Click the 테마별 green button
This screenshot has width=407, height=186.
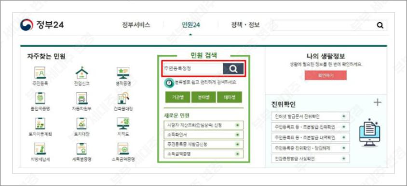[230, 97]
